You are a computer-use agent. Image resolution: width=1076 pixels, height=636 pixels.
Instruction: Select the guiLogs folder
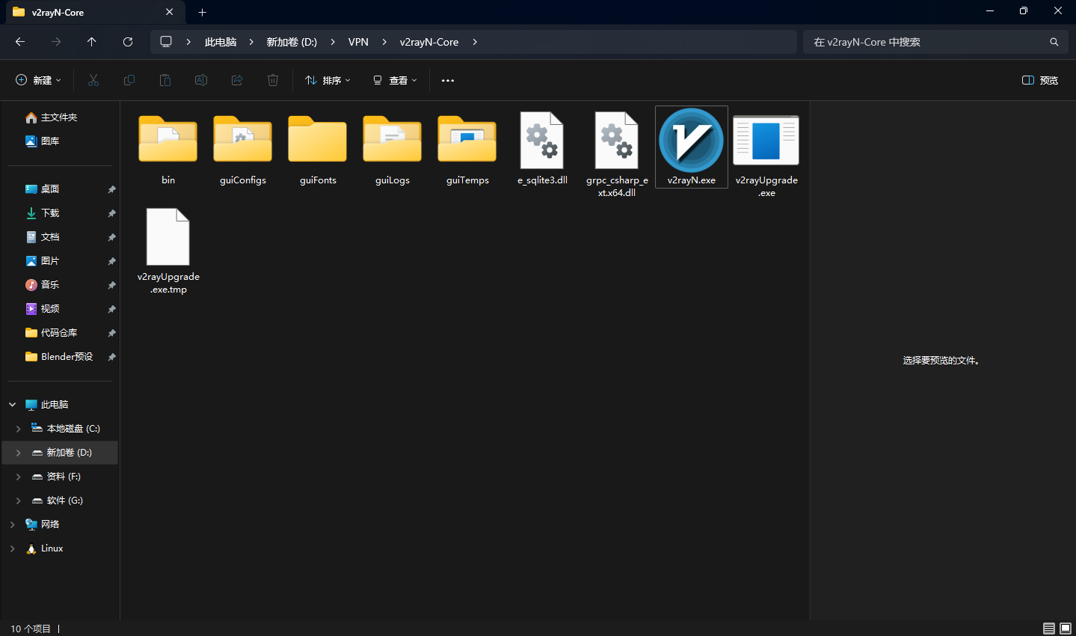coord(393,149)
